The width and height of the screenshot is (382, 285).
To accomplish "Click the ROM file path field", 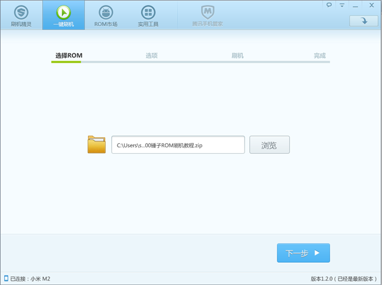I will (178, 144).
